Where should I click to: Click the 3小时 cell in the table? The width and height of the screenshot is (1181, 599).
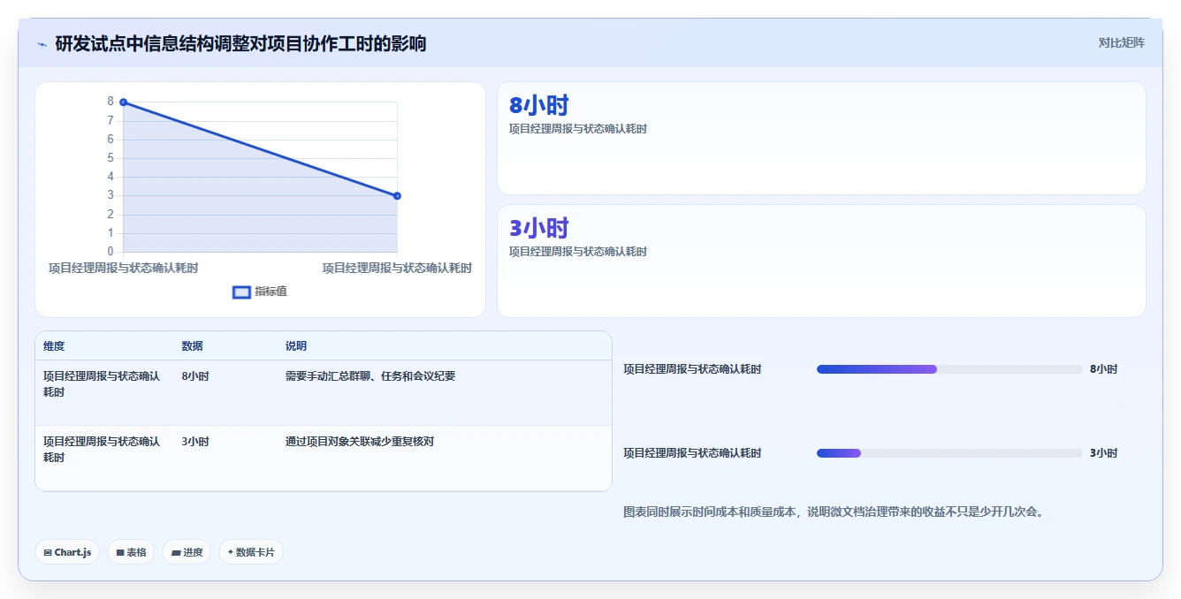click(x=195, y=442)
